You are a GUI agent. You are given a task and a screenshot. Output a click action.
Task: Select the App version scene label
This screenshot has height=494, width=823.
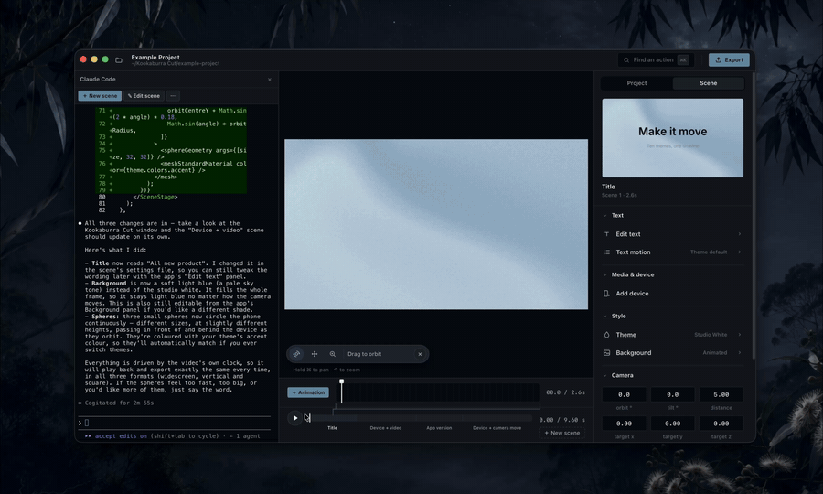[x=439, y=428]
